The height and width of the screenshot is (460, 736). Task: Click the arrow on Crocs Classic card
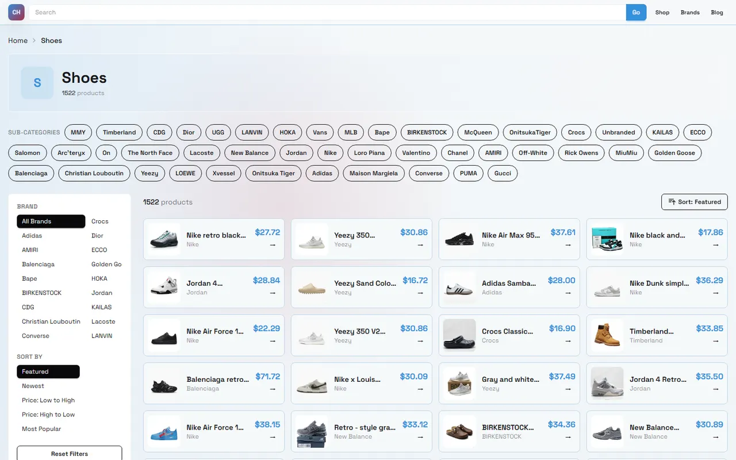[568, 340]
